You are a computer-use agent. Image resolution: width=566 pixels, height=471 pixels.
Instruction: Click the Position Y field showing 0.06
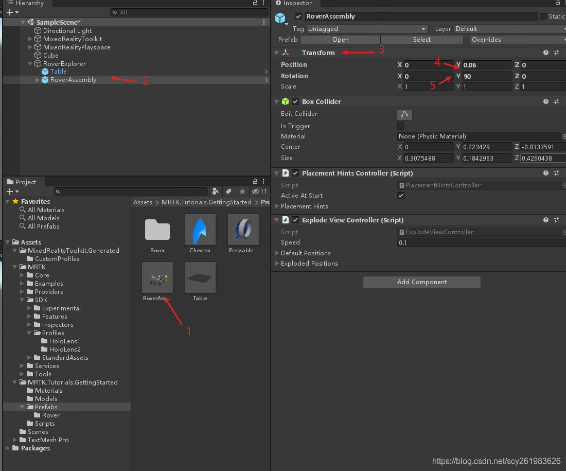pos(487,65)
